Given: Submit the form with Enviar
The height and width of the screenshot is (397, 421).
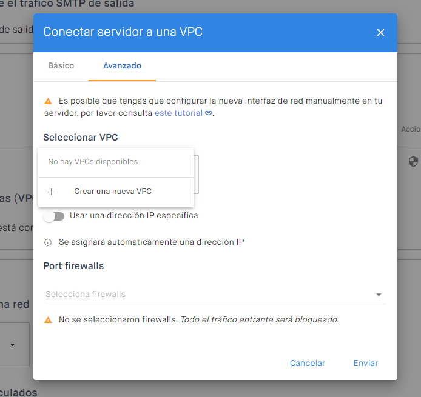Looking at the screenshot, I should [366, 363].
